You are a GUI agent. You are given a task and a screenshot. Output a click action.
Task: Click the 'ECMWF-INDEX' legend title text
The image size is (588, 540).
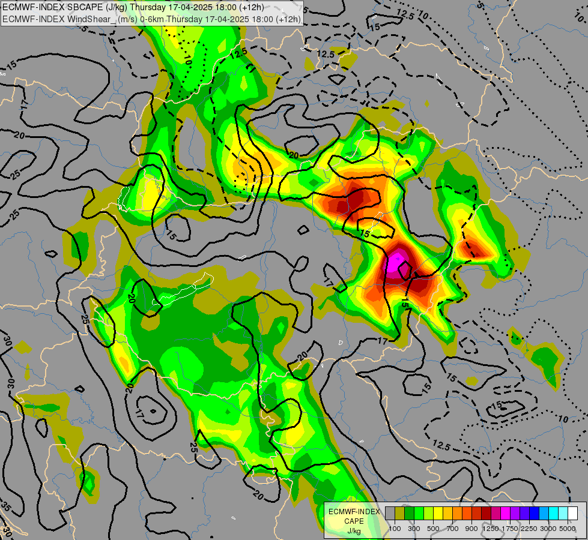[x=354, y=512]
